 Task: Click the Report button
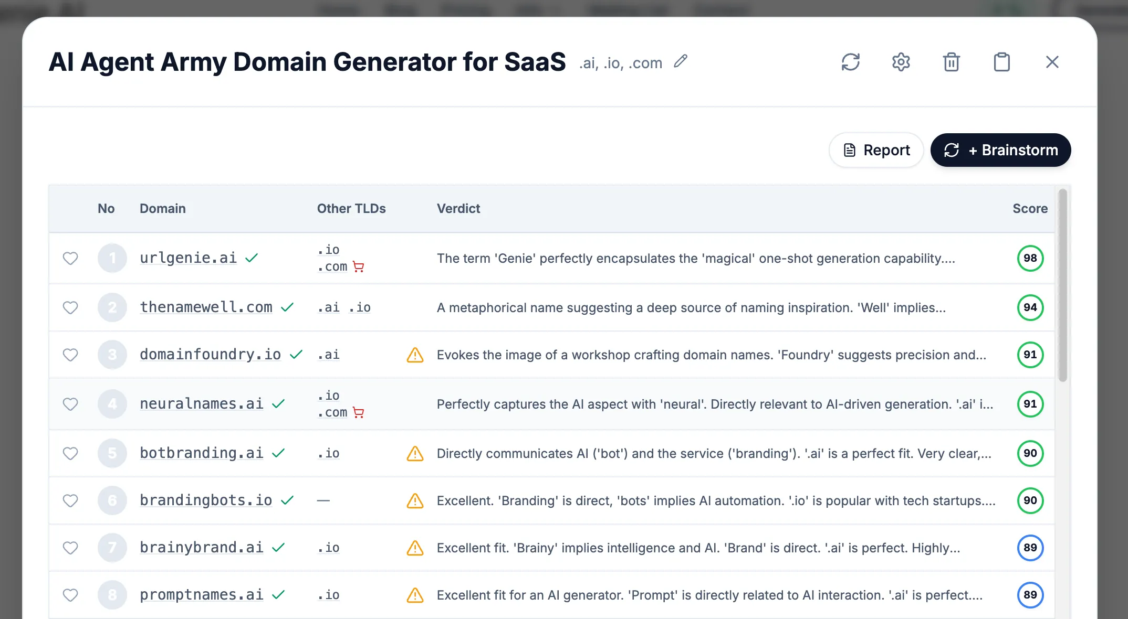876,150
